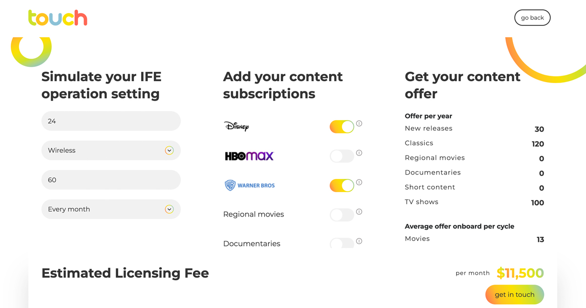This screenshot has width=586, height=308.
Task: Open the Every month frequency dropdown
Action: (169, 209)
